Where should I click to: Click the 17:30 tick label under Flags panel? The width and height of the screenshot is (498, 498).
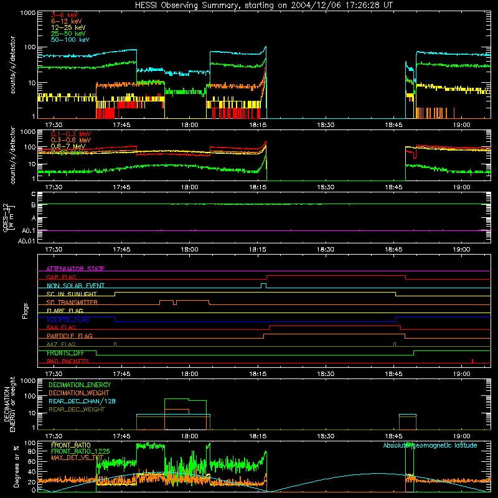[54, 374]
